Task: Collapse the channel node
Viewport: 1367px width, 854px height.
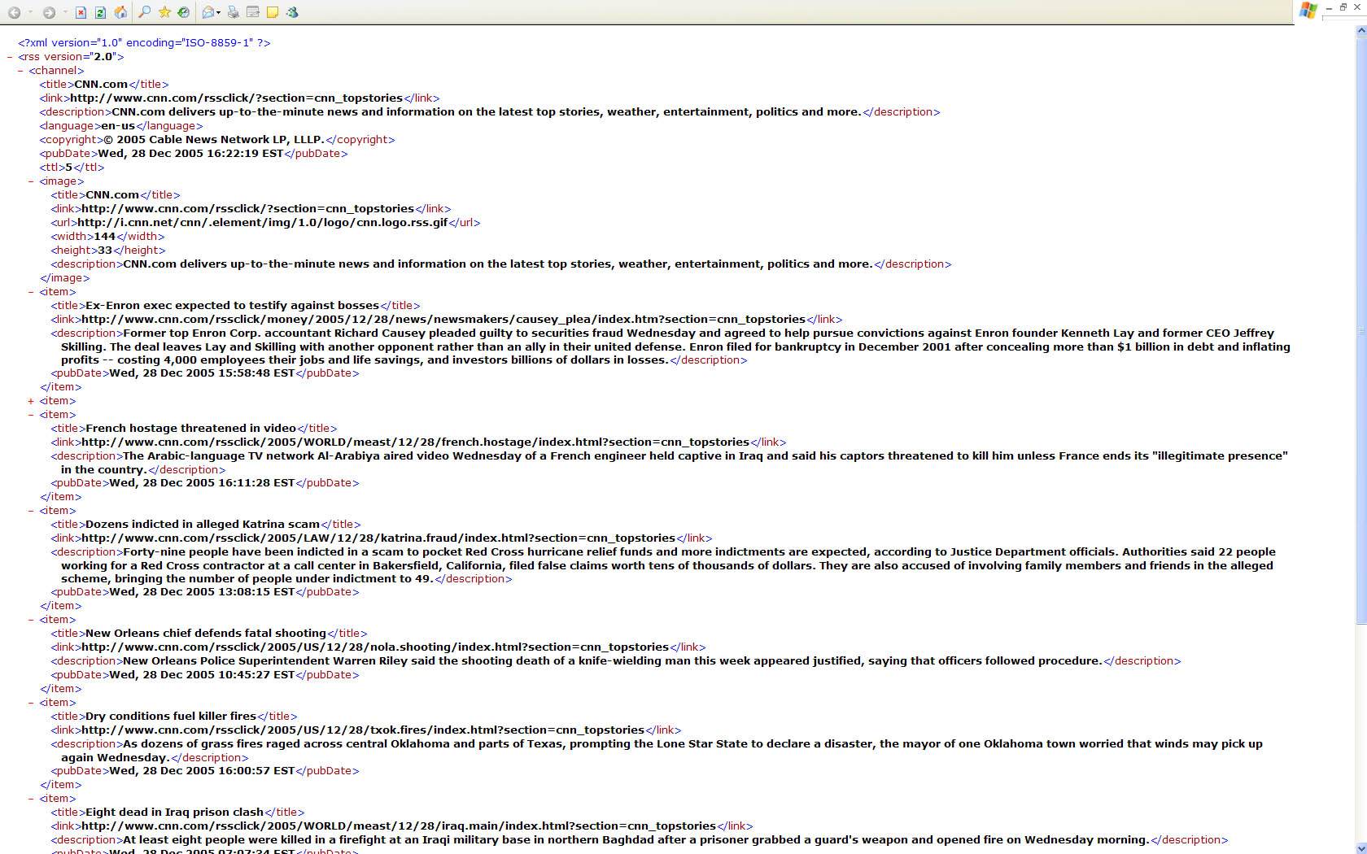Action: tap(20, 71)
